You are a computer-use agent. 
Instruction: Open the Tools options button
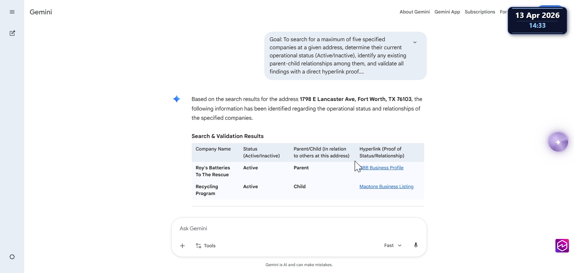click(206, 246)
